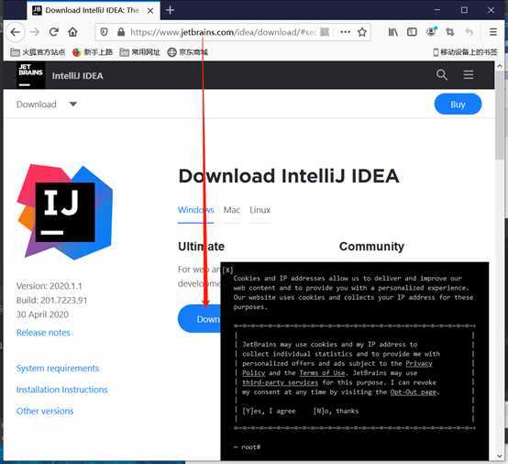Image resolution: width=508 pixels, height=464 pixels.
Task: Click the 30 April 2020 date text
Action: (42, 315)
